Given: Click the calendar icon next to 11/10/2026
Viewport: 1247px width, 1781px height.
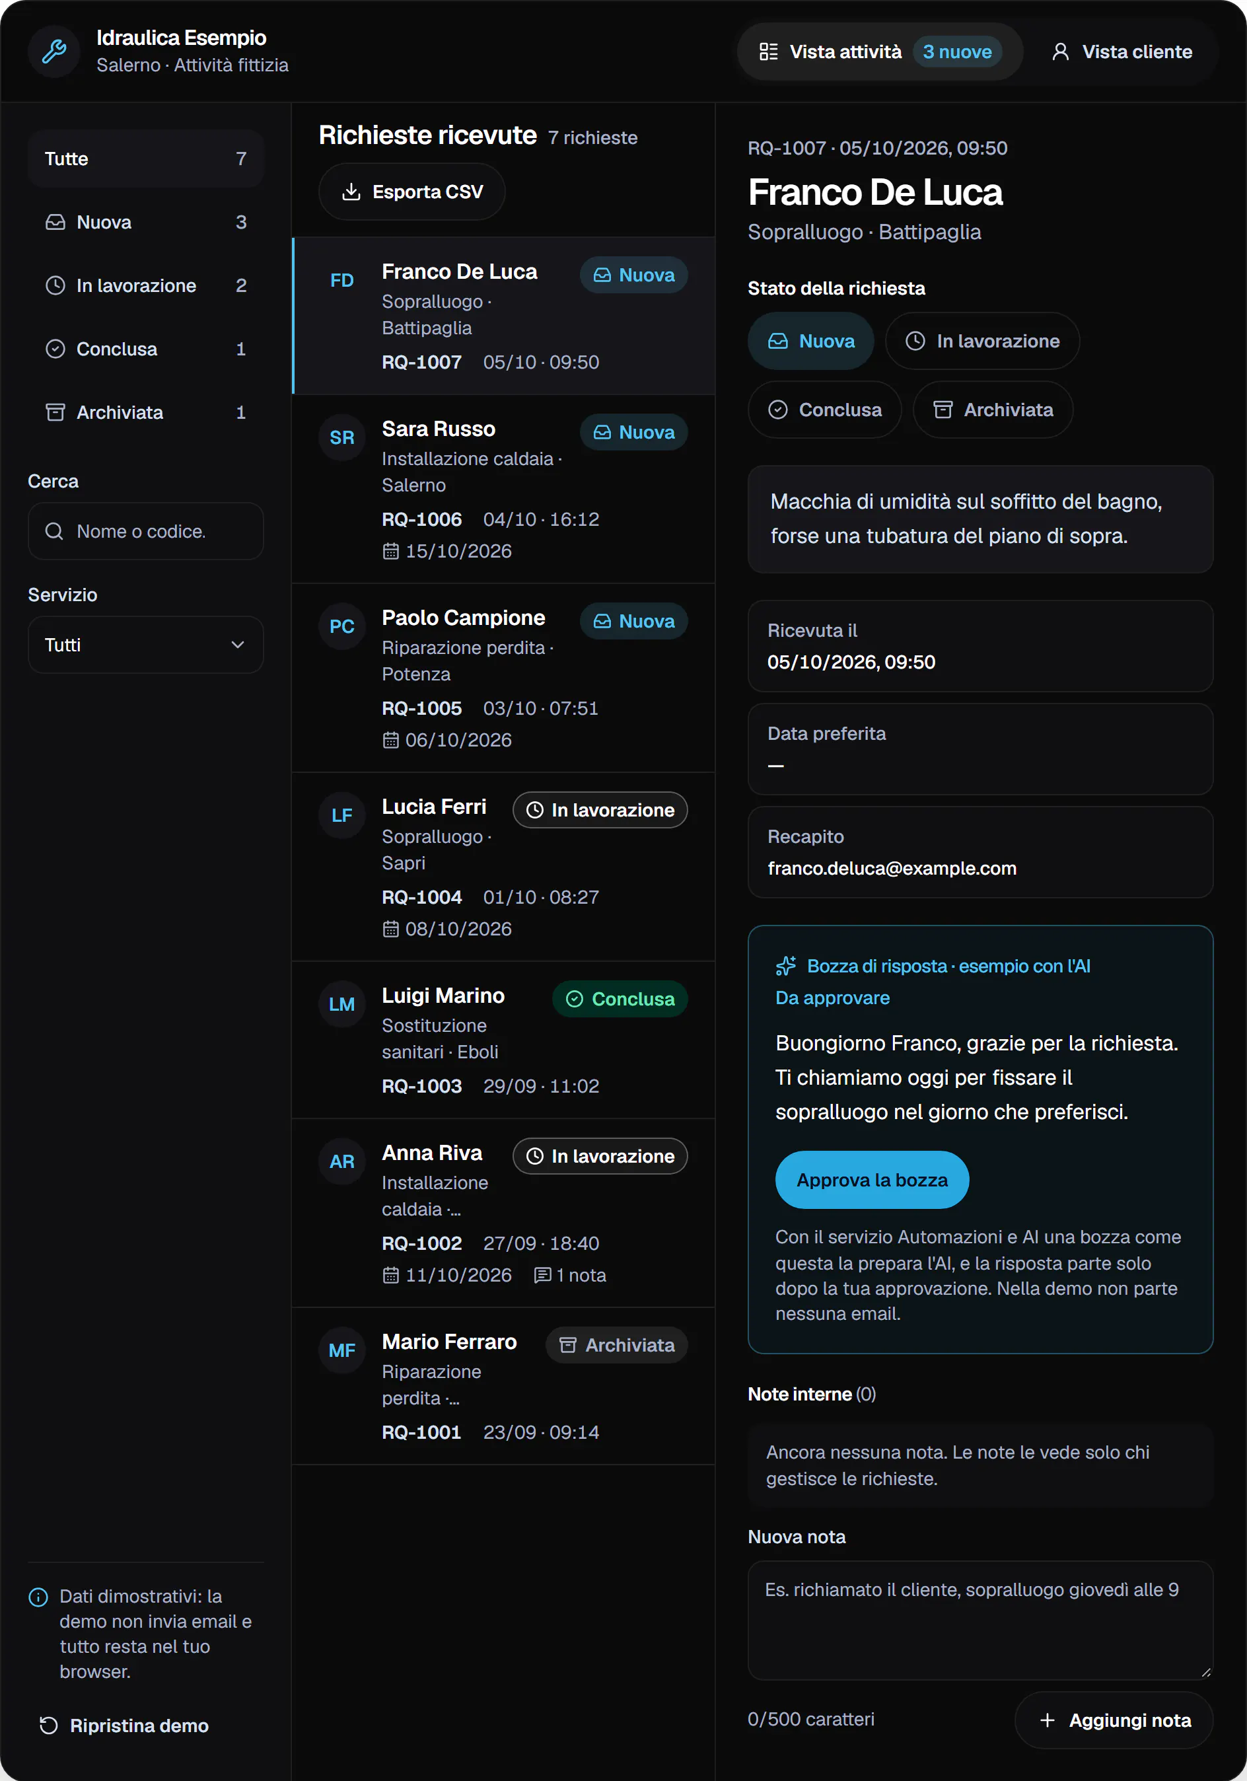Looking at the screenshot, I should pos(391,1275).
